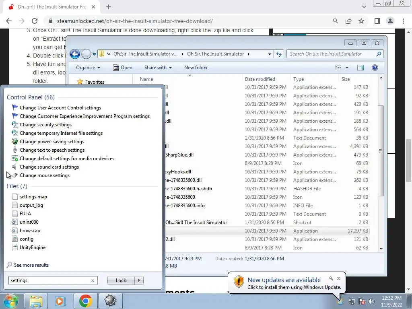Open a new Chrome tab
Viewport: 412px width, 309px height.
click(x=109, y=7)
